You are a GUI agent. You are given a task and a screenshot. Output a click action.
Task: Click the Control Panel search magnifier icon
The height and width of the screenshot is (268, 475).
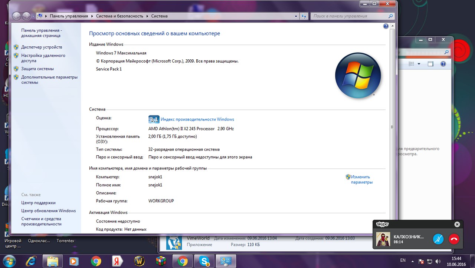point(390,16)
